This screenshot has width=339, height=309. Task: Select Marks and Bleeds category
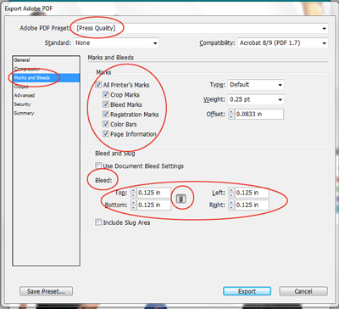pos(47,78)
